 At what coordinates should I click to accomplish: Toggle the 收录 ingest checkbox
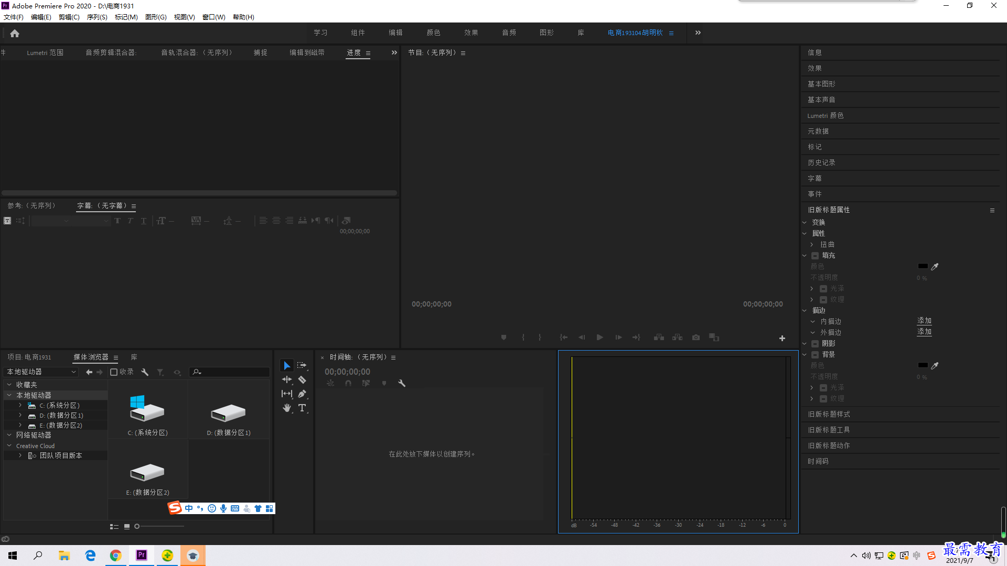click(114, 372)
